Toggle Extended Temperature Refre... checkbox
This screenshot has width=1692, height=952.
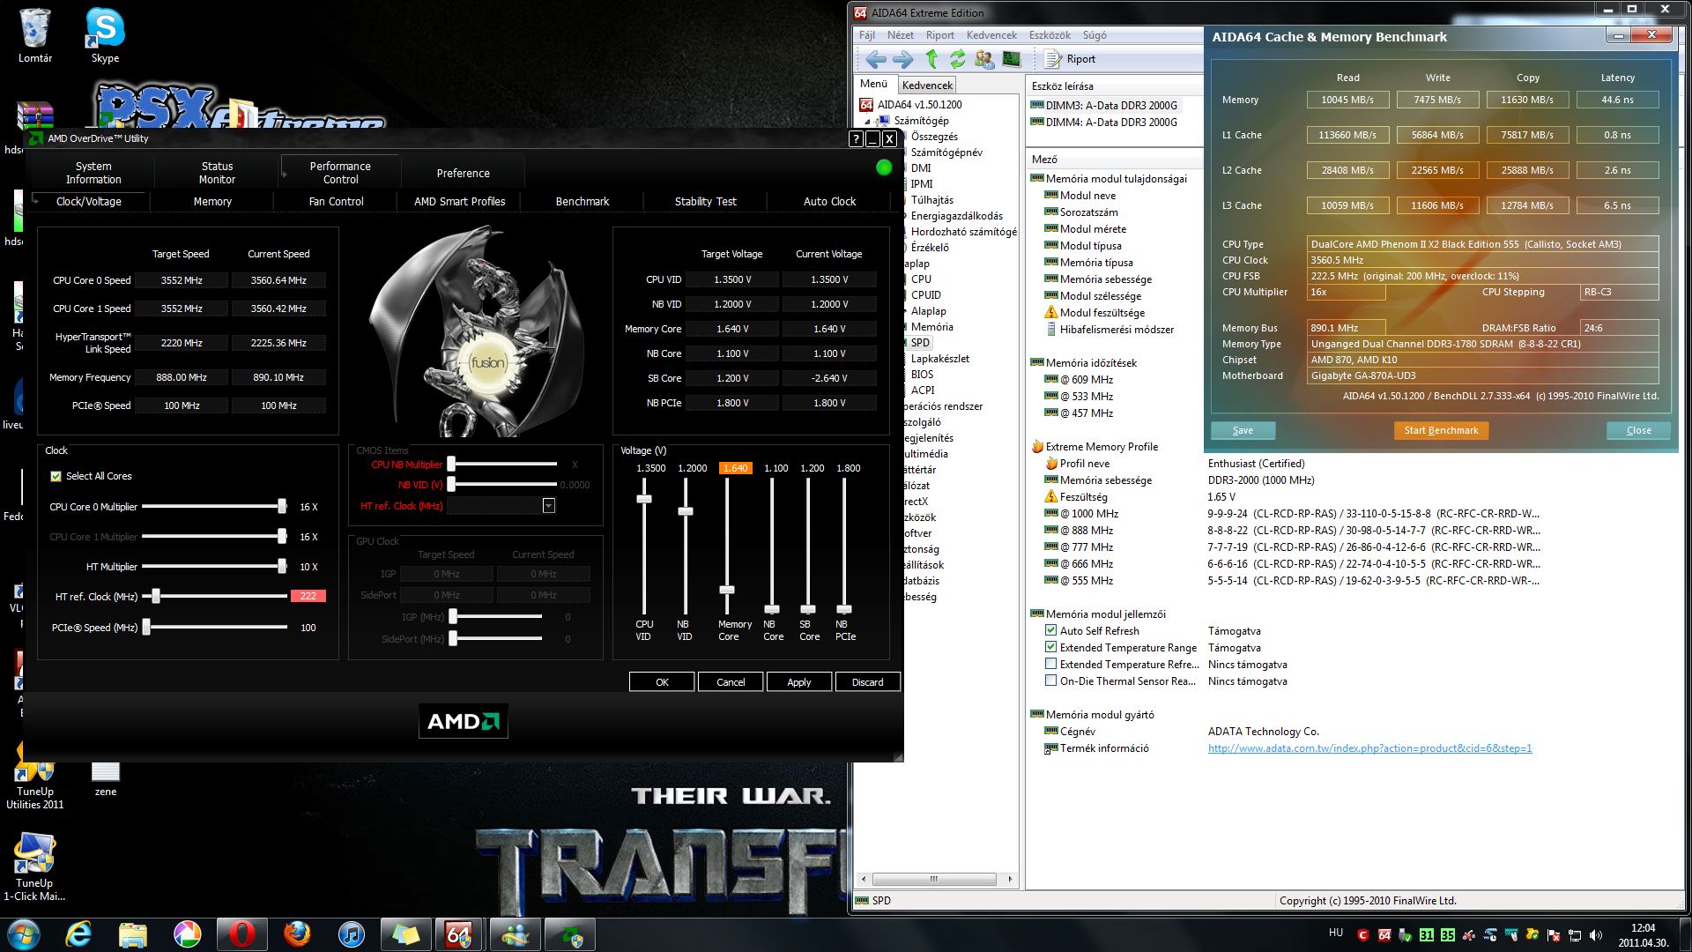1050,664
